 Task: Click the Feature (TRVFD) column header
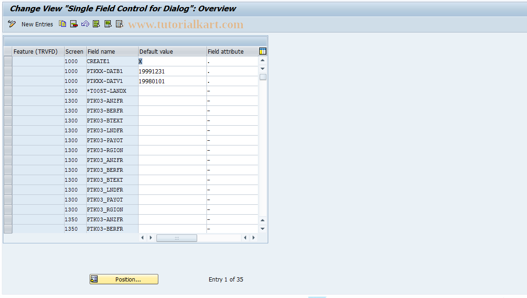click(38, 52)
